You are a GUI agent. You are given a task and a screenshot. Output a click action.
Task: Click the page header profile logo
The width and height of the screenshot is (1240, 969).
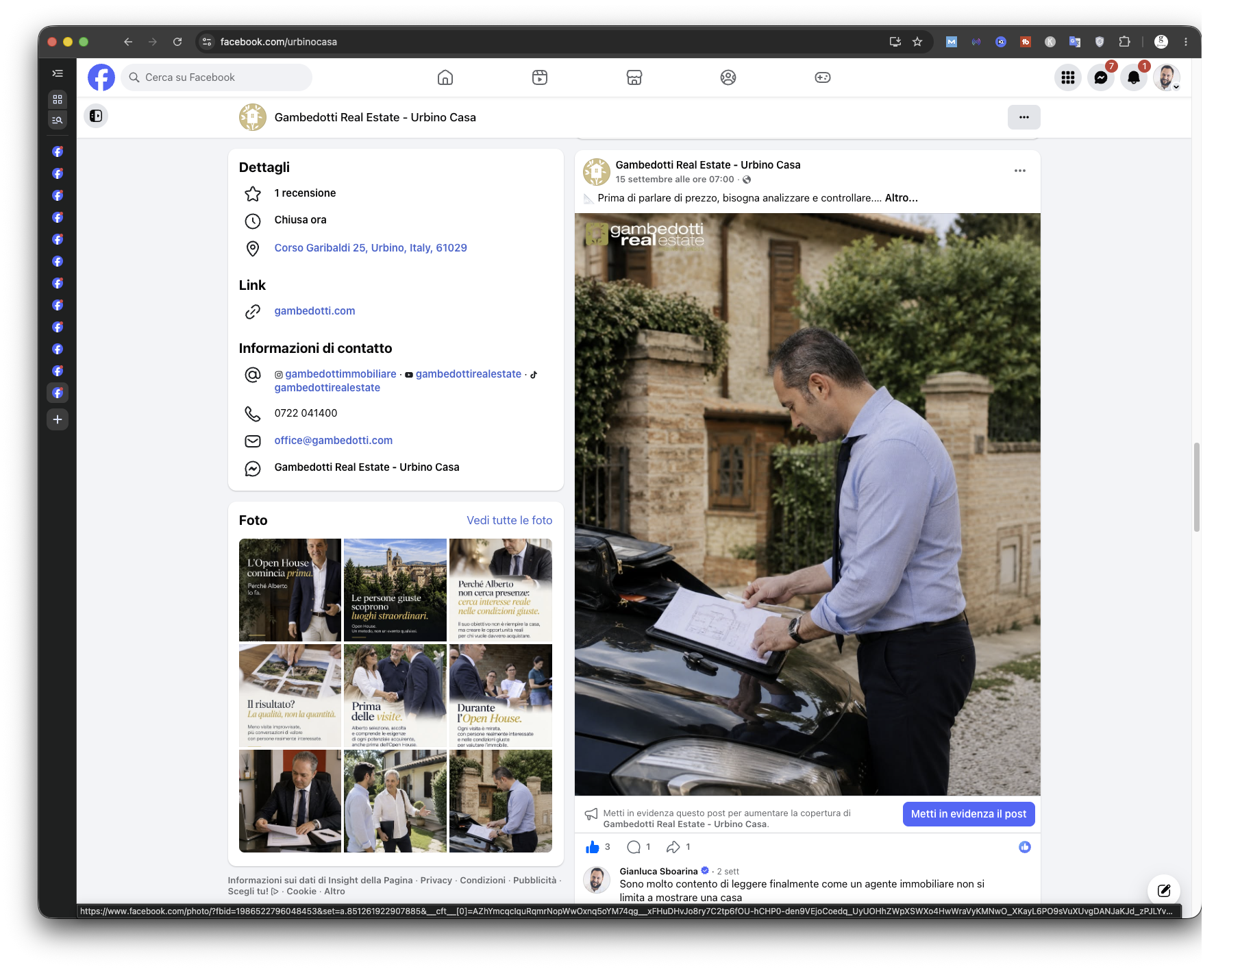[x=253, y=117]
